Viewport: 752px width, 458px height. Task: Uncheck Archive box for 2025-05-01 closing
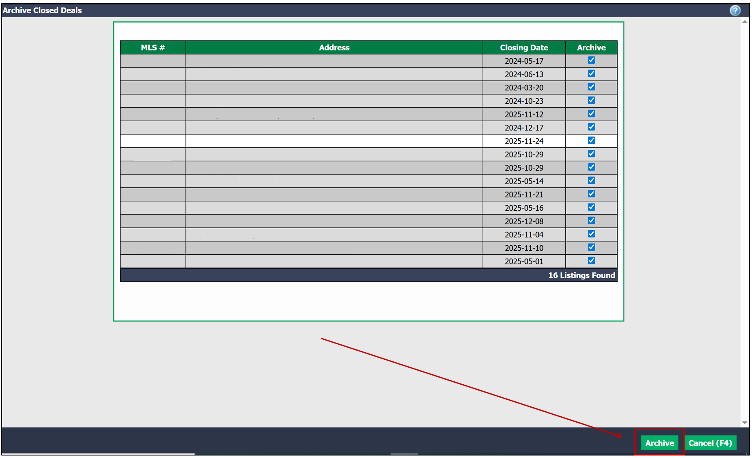(x=591, y=261)
